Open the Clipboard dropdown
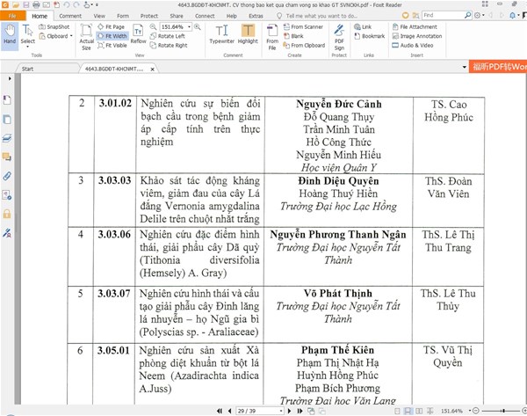Image resolution: width=527 pixels, height=416 pixels. click(x=60, y=36)
